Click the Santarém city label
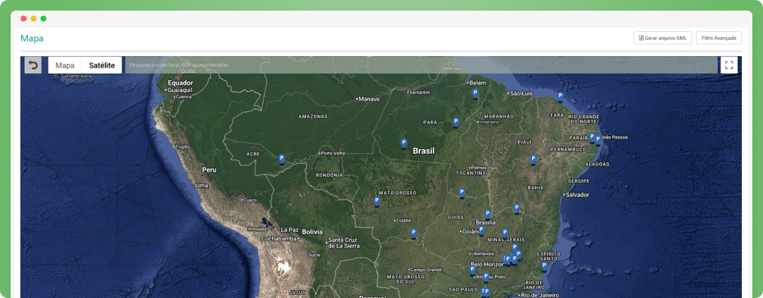 point(419,92)
